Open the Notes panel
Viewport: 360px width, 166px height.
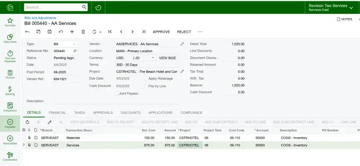tap(344, 19)
